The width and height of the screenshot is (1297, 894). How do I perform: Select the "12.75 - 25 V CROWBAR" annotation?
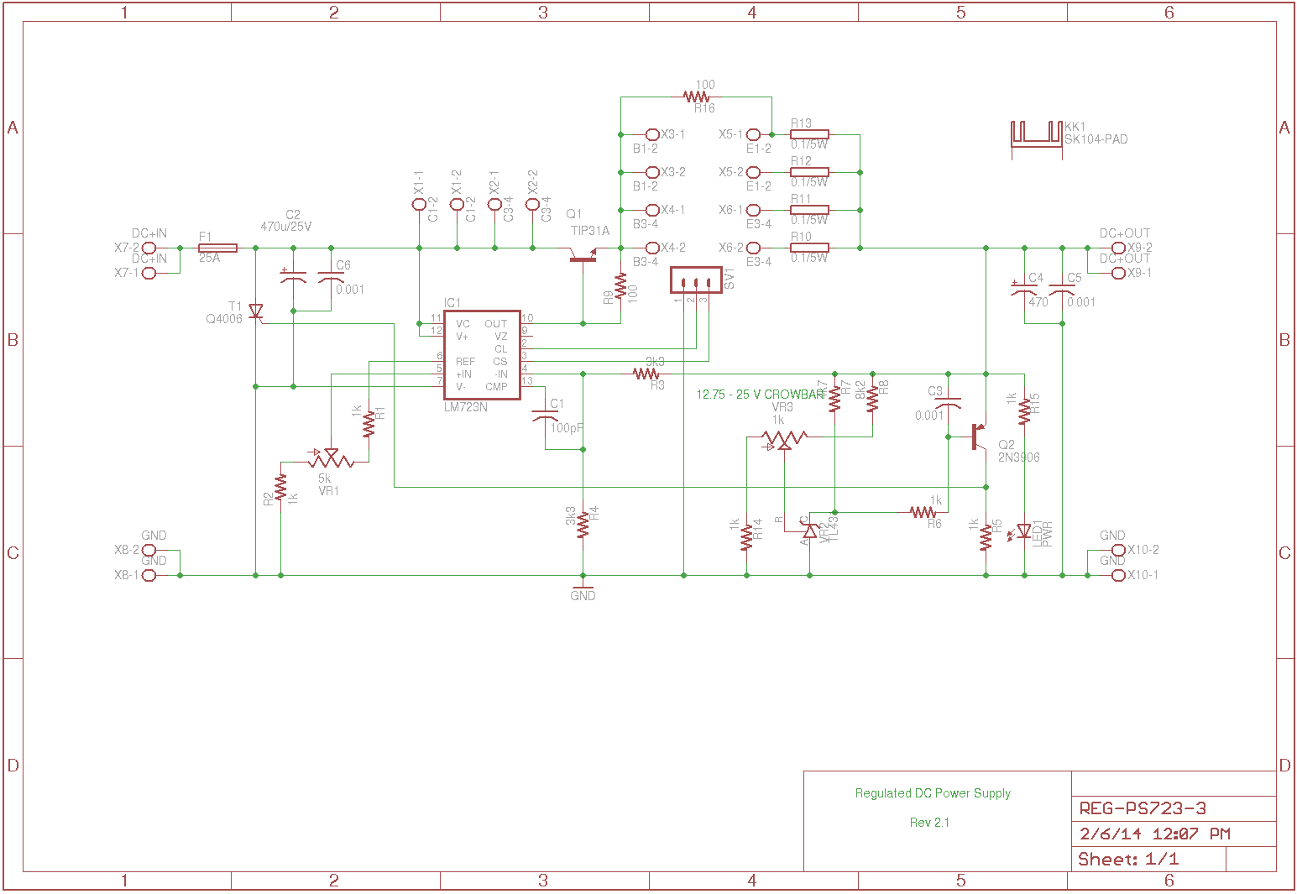pyautogui.click(x=760, y=395)
